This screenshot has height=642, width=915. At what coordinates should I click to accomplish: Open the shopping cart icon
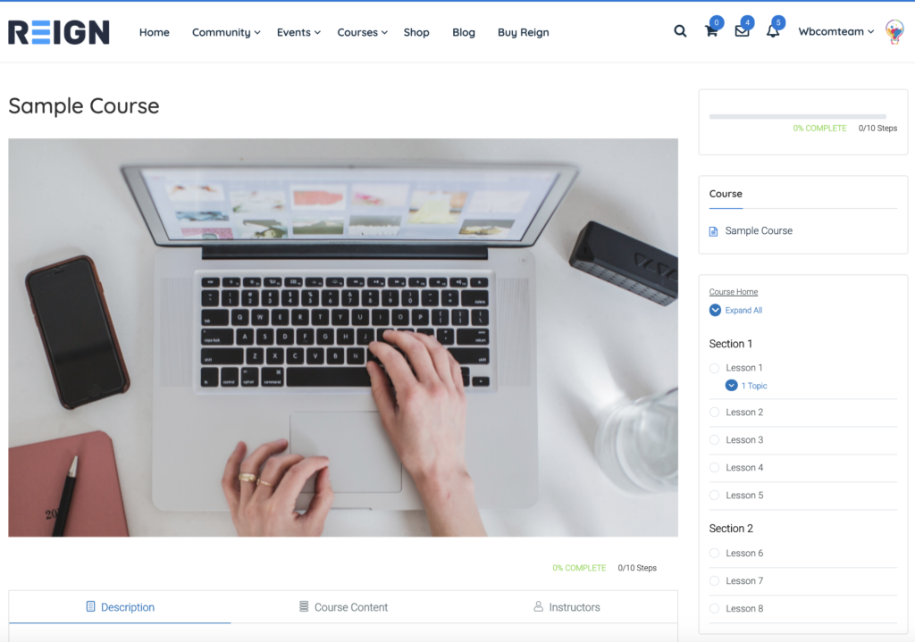tap(710, 31)
